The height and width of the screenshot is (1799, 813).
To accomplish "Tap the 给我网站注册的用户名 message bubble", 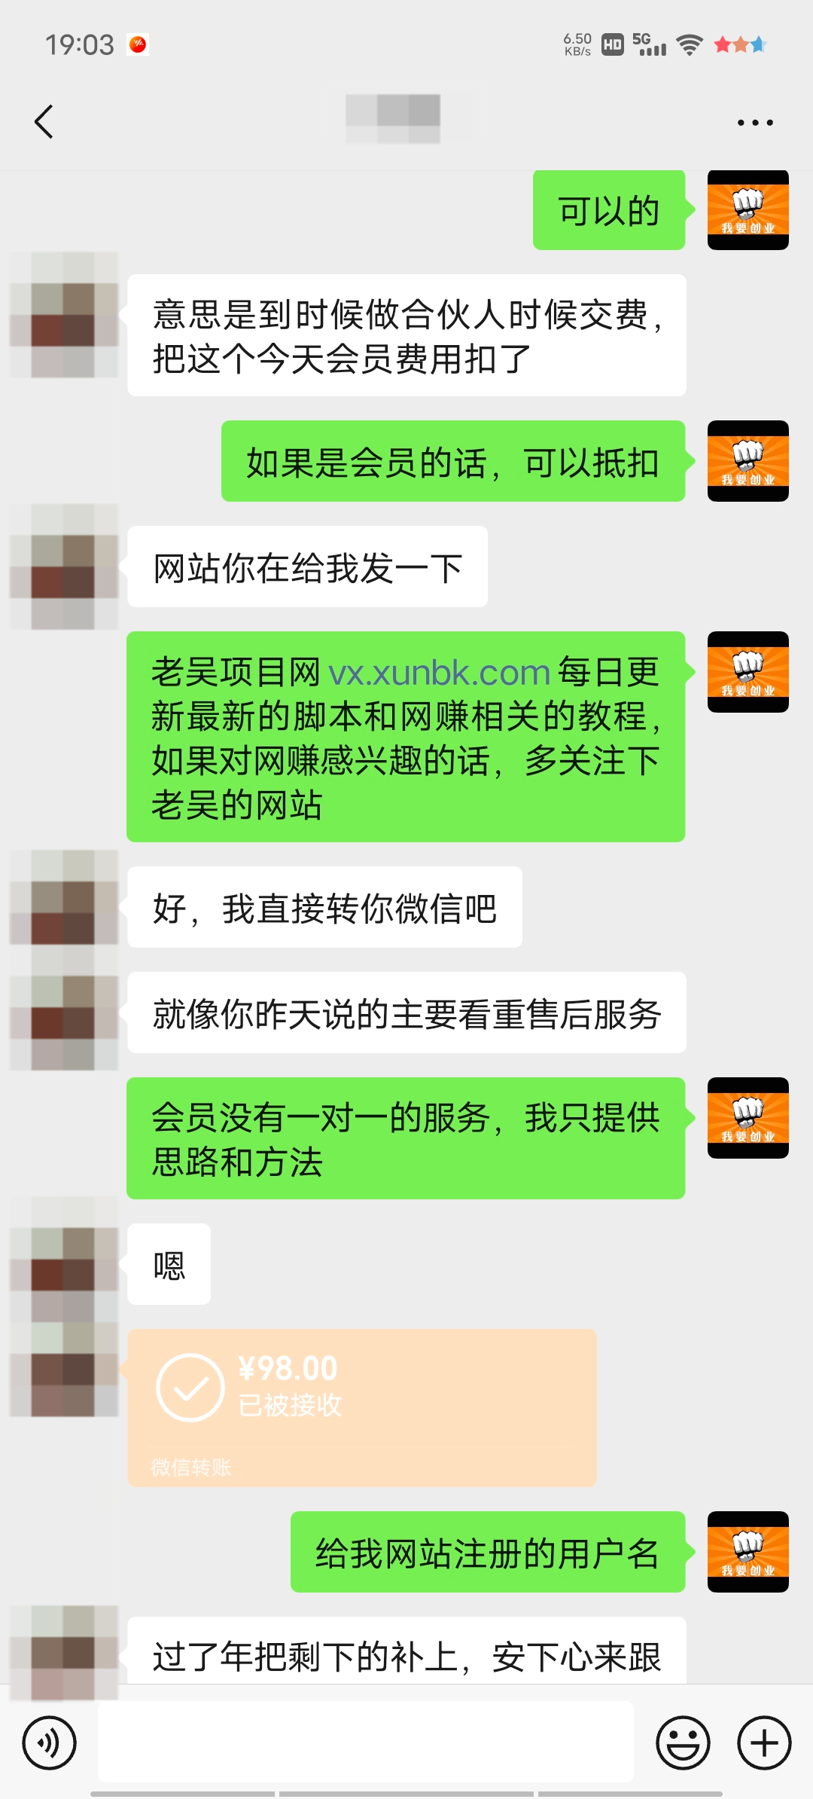I will point(488,1552).
